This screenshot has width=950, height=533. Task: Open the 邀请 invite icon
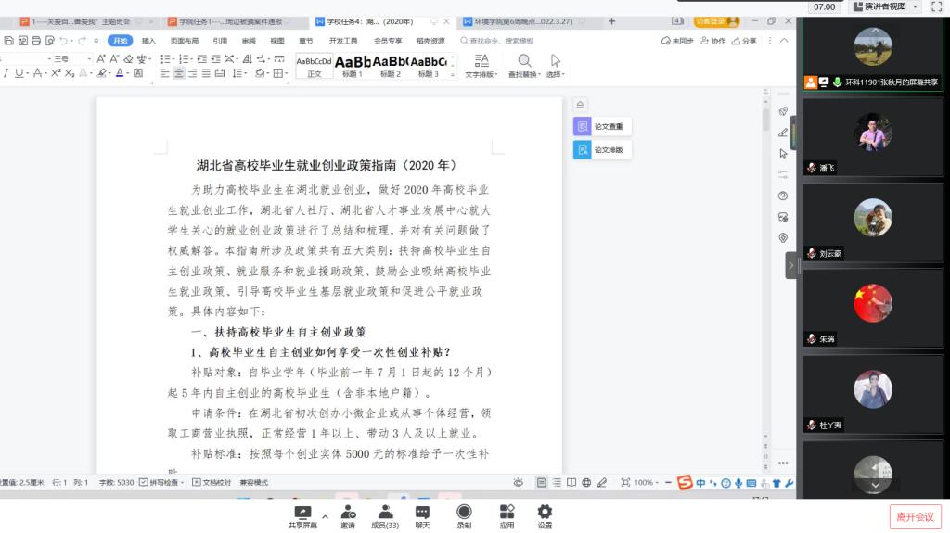coord(348,512)
